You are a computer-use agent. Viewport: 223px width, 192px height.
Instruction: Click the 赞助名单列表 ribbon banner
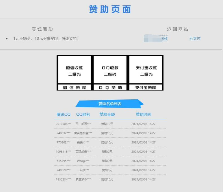click(x=110, y=104)
